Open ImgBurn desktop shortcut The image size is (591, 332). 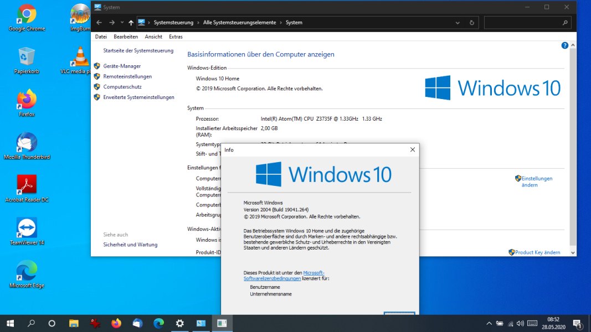[x=80, y=18]
